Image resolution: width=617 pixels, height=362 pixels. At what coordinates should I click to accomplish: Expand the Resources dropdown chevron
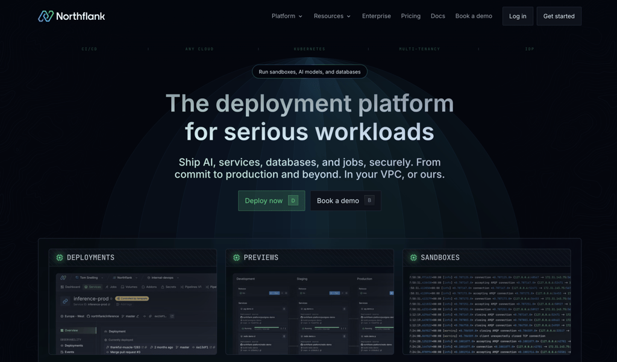coord(348,16)
